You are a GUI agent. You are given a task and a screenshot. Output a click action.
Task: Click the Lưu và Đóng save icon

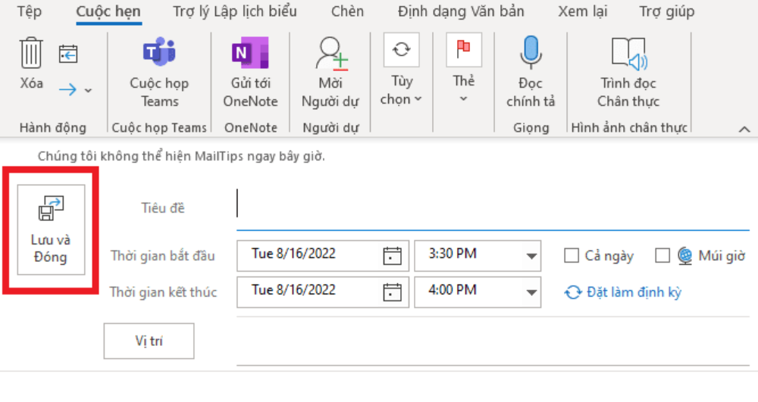tap(51, 208)
